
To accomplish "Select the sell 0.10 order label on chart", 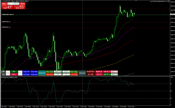I will pos(8,15).
